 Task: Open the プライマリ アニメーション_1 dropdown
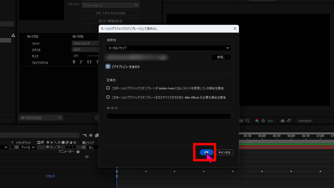click(x=110, y=5)
